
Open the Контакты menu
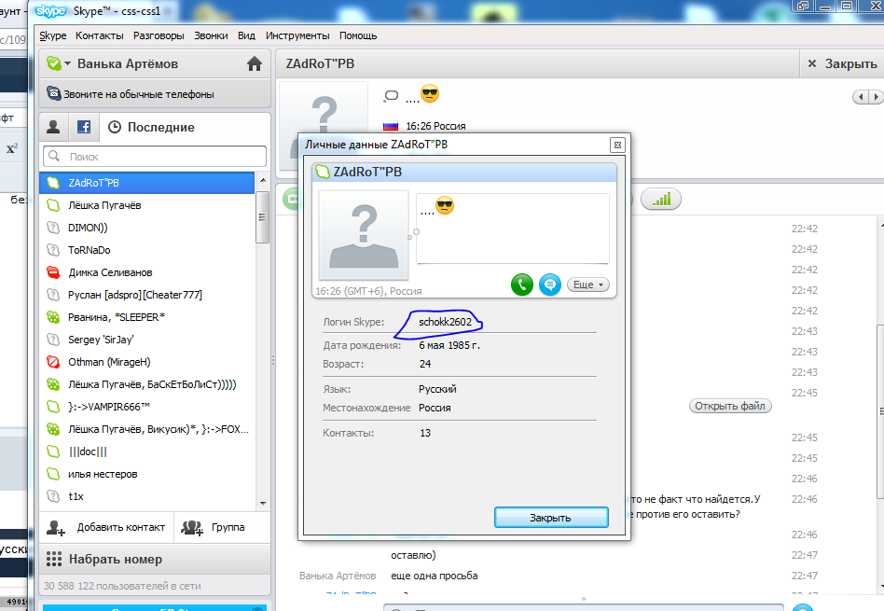pyautogui.click(x=99, y=35)
